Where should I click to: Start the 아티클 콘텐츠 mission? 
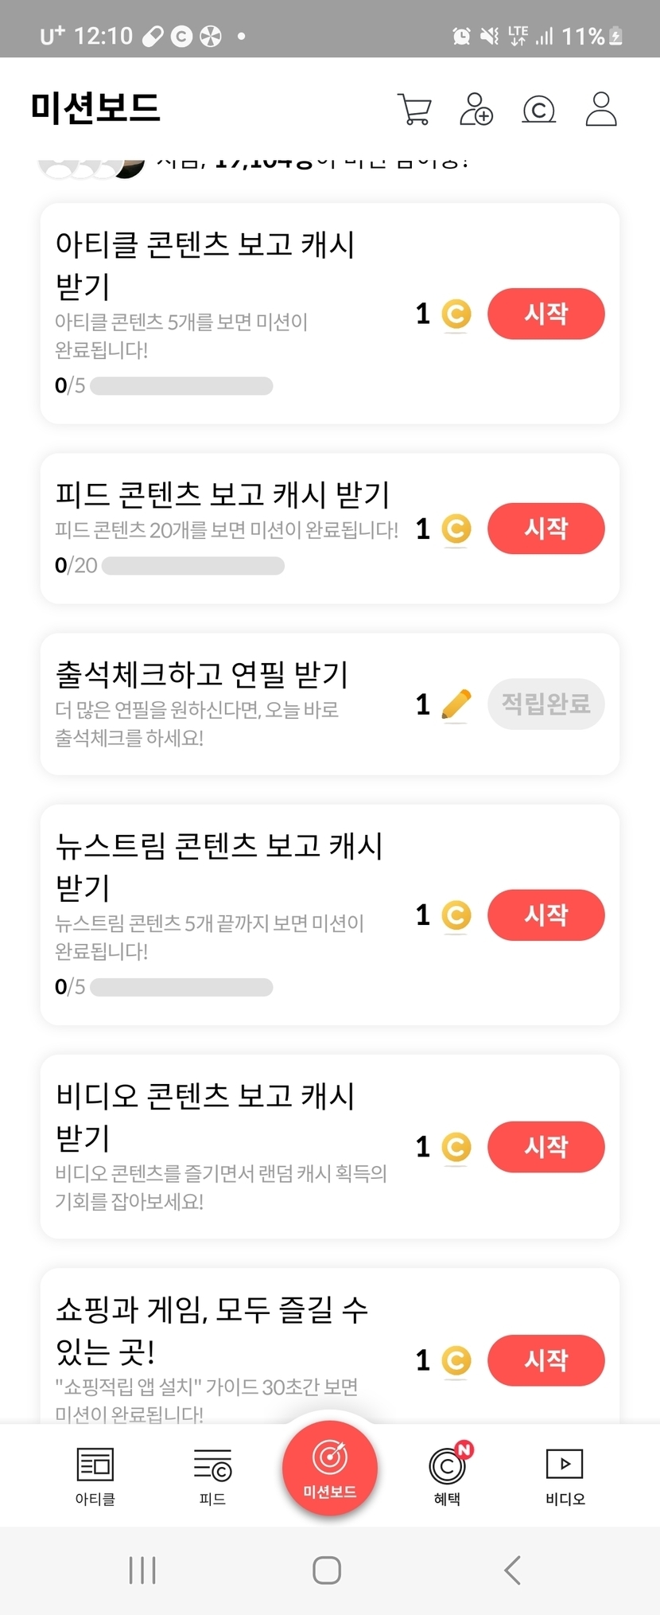click(x=545, y=314)
